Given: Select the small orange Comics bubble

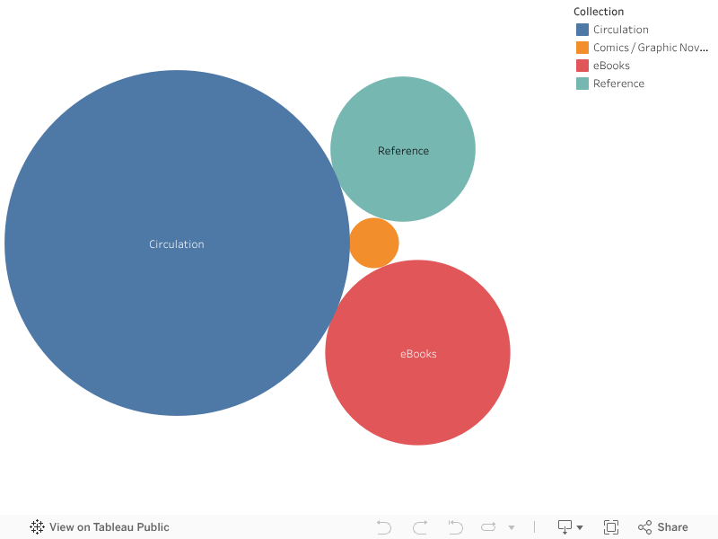Looking at the screenshot, I should [x=373, y=243].
